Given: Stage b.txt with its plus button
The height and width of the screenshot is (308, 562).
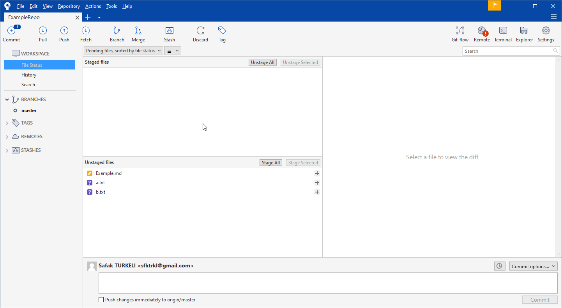Looking at the screenshot, I should 317,192.
